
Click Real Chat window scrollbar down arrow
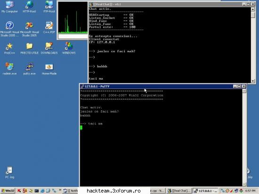tap(253, 81)
